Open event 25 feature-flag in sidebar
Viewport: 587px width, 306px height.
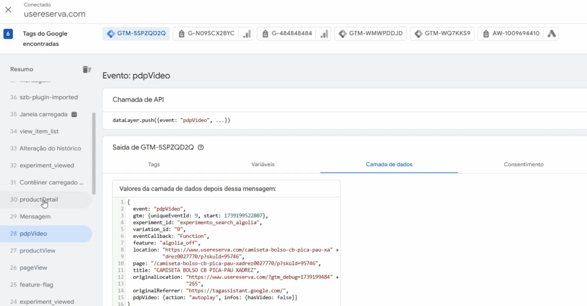coord(37,285)
